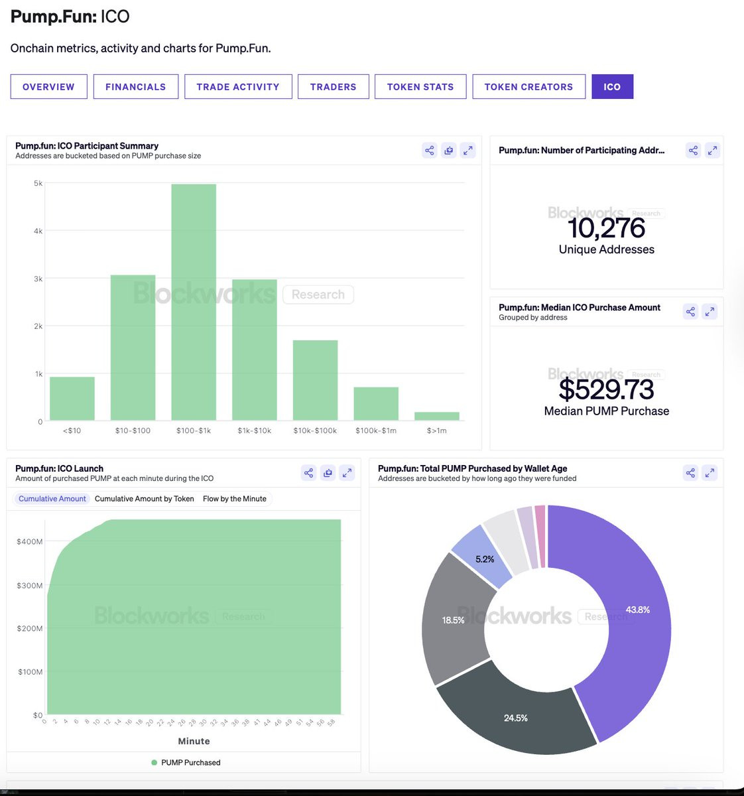
Task: Go to the Trade Activity tab
Action: (x=238, y=87)
